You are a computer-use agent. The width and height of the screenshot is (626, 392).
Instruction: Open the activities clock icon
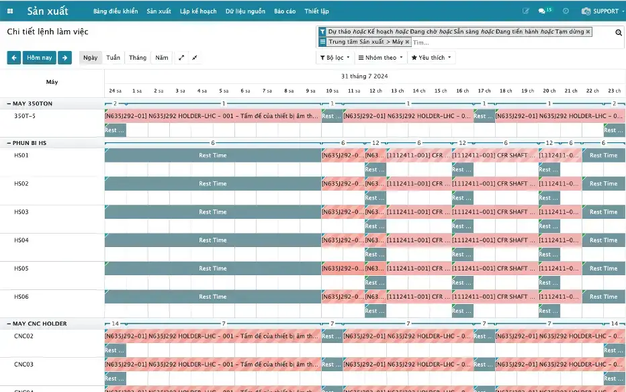coord(566,11)
